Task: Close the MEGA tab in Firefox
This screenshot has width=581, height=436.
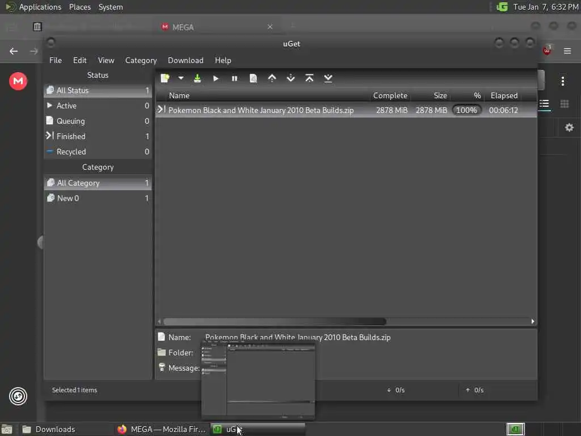Action: click(270, 27)
